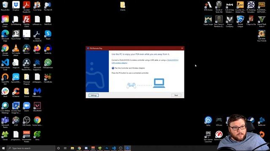Select the Audacity desktop shortcut
The height and width of the screenshot is (151, 270).
pyautogui.click(x=48, y=49)
